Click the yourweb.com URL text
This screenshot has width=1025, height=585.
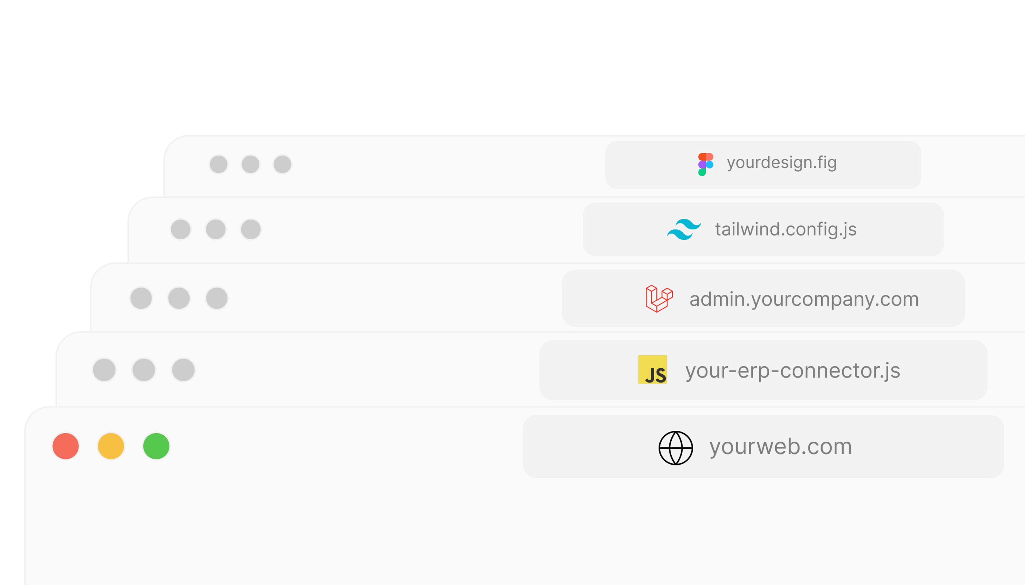pos(780,447)
